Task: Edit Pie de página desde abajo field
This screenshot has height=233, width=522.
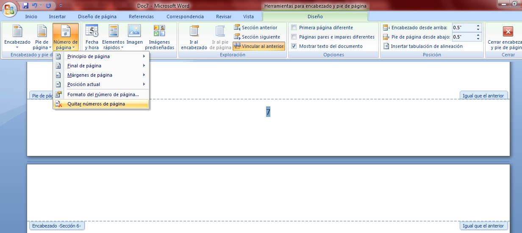Action: click(x=464, y=37)
